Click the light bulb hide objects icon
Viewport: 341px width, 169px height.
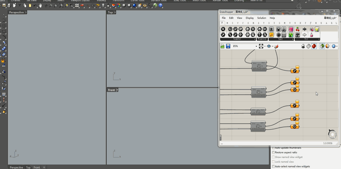pos(103,5)
